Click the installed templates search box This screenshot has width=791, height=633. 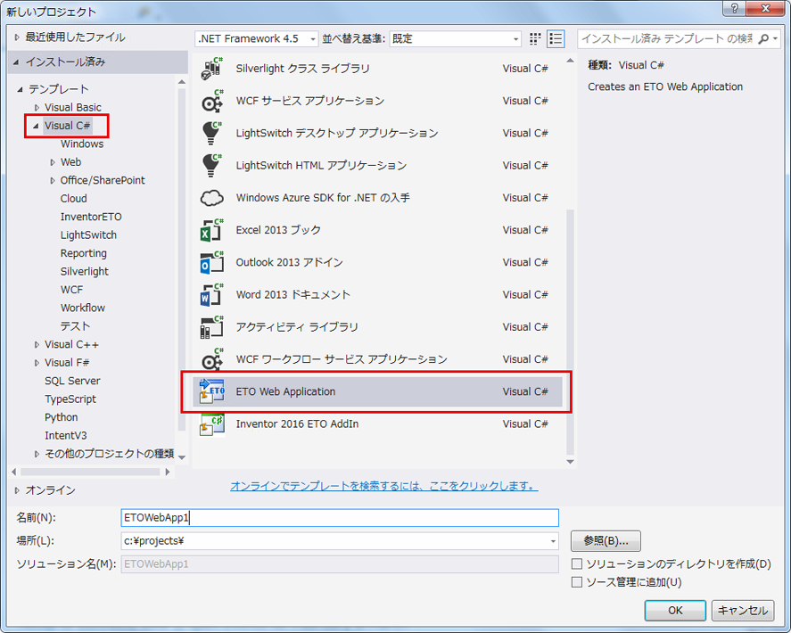tap(667, 39)
